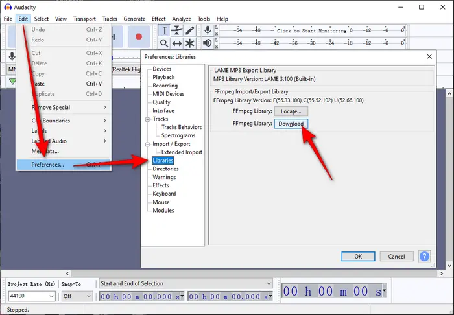Screen dimensions: 454x315
Task: Select Modules in preferences tree
Action: [163, 210]
